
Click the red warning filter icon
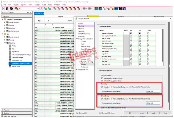(x=63, y=9)
